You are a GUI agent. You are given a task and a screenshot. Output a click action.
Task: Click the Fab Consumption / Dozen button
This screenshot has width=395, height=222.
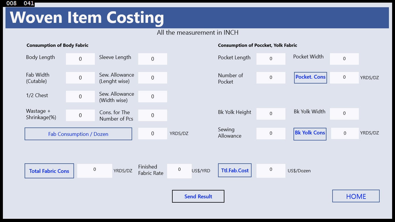pos(78,134)
